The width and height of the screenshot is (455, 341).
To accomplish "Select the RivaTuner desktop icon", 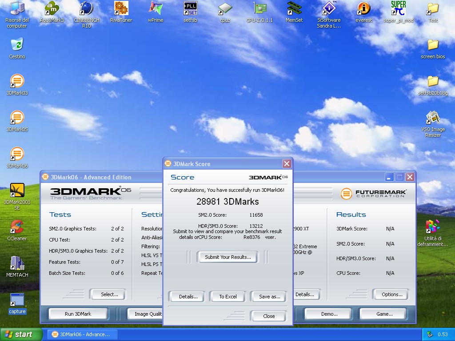I will click(x=121, y=12).
